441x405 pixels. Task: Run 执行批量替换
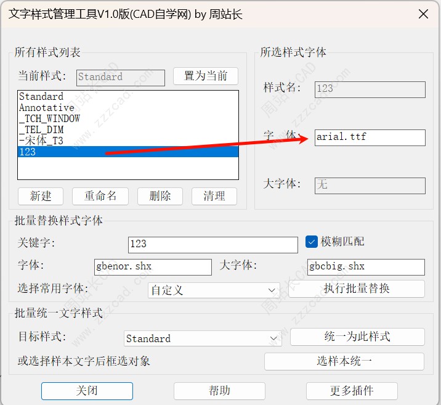click(x=357, y=288)
